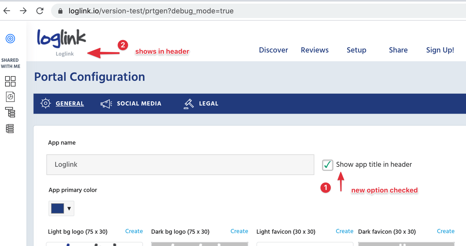Viewport: 466px width, 246px height.
Task: Click the Portal Configuration heading
Action: 89,77
